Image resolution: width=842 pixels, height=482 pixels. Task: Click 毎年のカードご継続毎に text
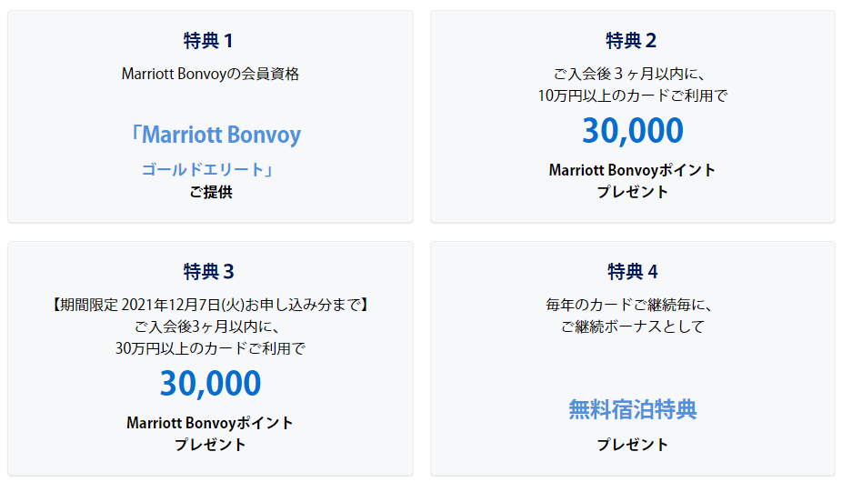tap(629, 306)
